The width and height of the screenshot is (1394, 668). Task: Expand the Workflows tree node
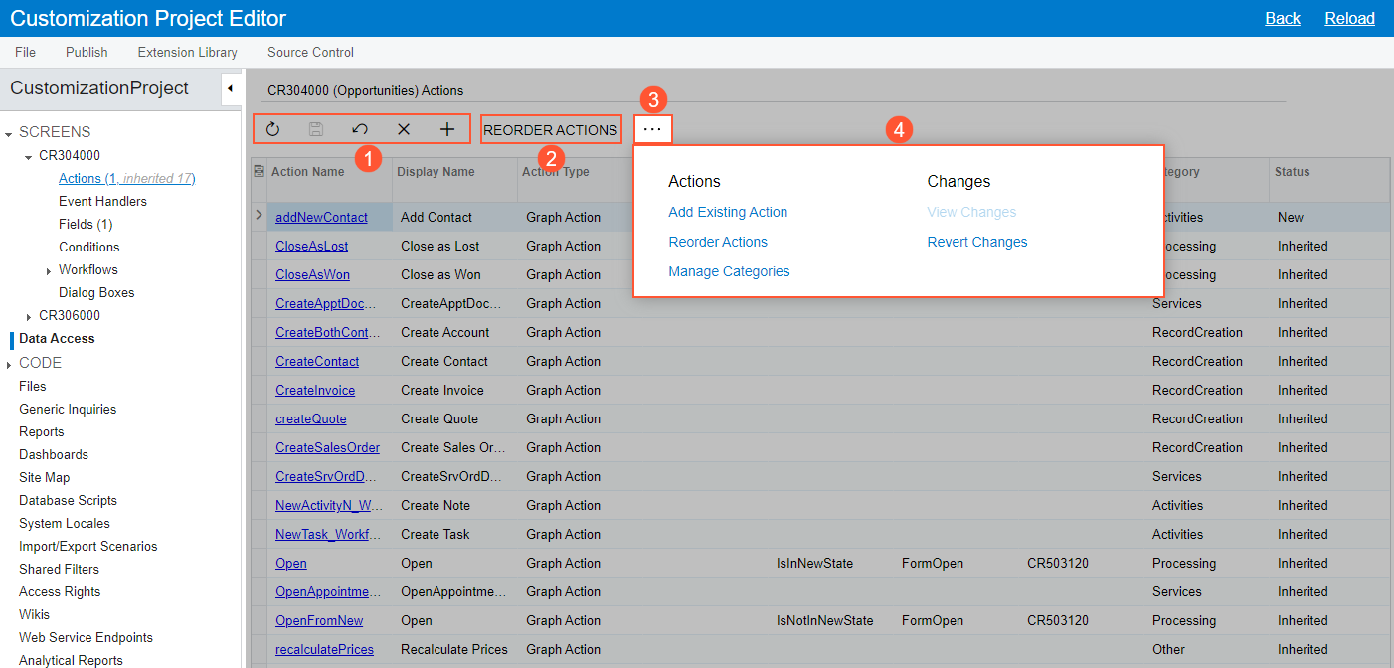[x=49, y=270]
